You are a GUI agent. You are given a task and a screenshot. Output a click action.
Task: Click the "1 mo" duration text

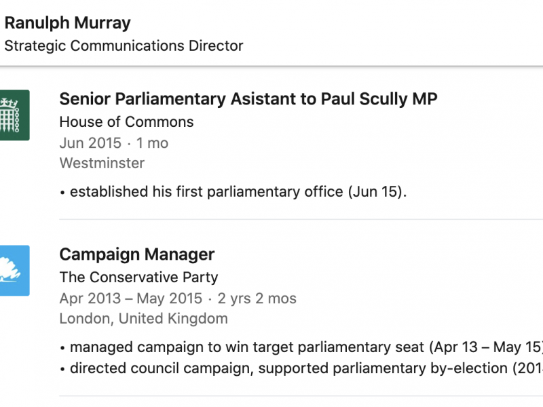point(152,143)
